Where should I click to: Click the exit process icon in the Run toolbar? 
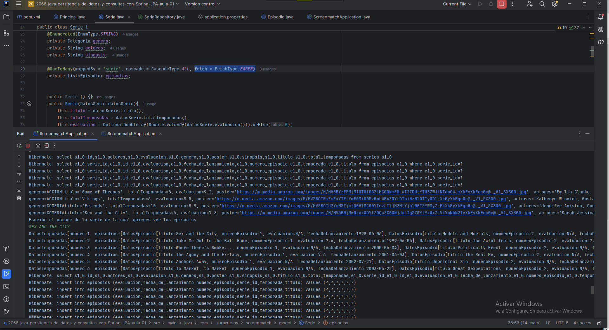point(47,146)
